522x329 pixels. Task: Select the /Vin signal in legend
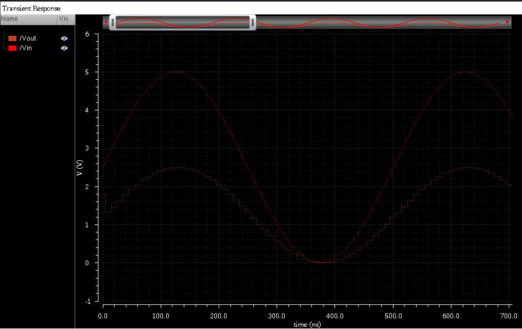tap(25, 48)
